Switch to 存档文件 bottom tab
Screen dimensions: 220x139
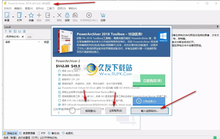(x=10, y=133)
